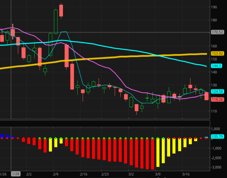Click the 180 price axis label
This screenshot has height=178, width=227.
(214, 20)
